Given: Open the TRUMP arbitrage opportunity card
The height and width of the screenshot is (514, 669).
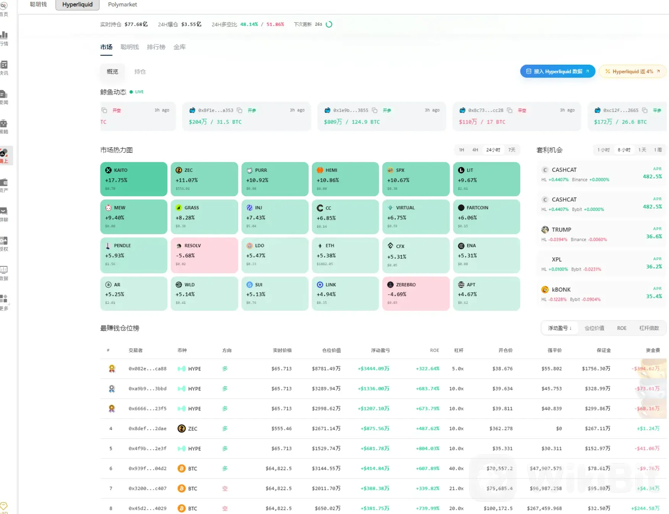Looking at the screenshot, I should tap(601, 234).
